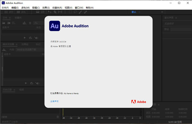Click the Files panel search field
192x124 pixels.
39,23
